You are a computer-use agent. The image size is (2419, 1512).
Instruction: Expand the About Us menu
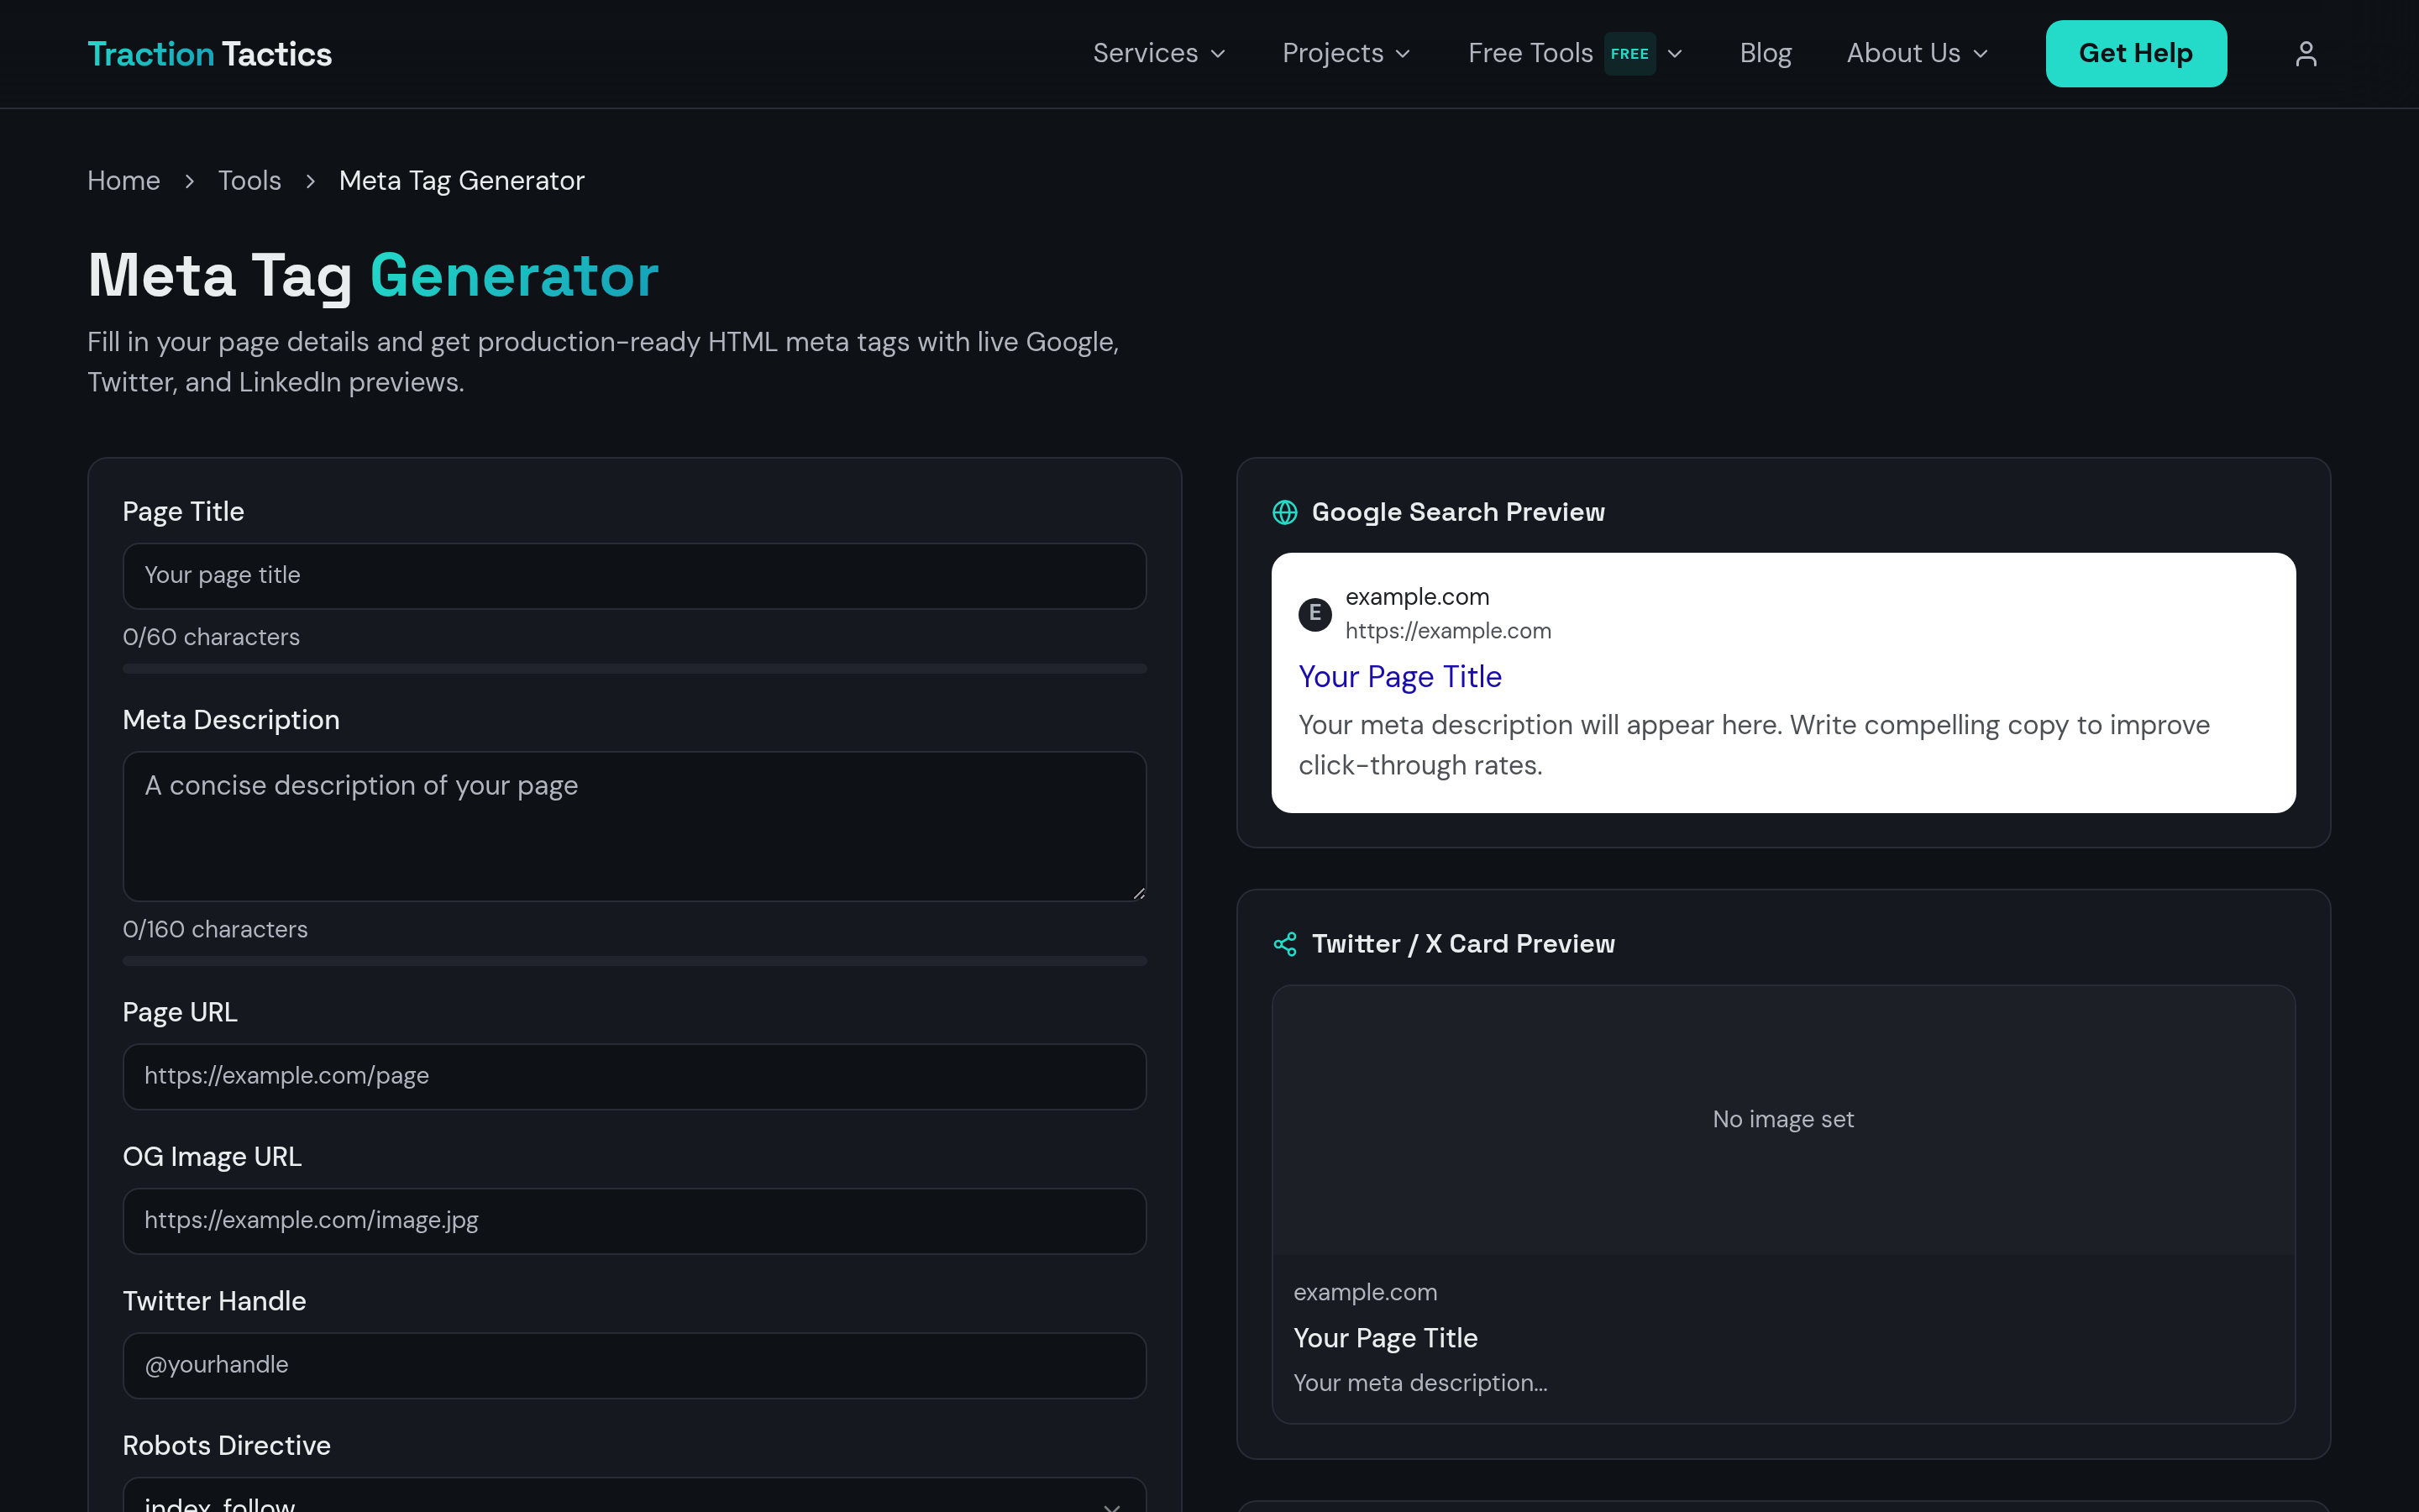(1918, 54)
